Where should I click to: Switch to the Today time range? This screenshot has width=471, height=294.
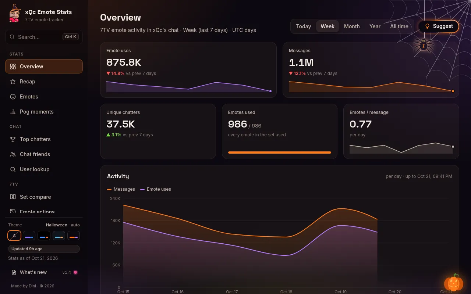tap(304, 26)
